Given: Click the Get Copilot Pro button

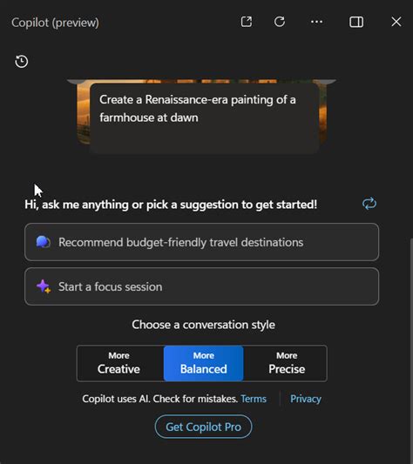Looking at the screenshot, I should [203, 427].
